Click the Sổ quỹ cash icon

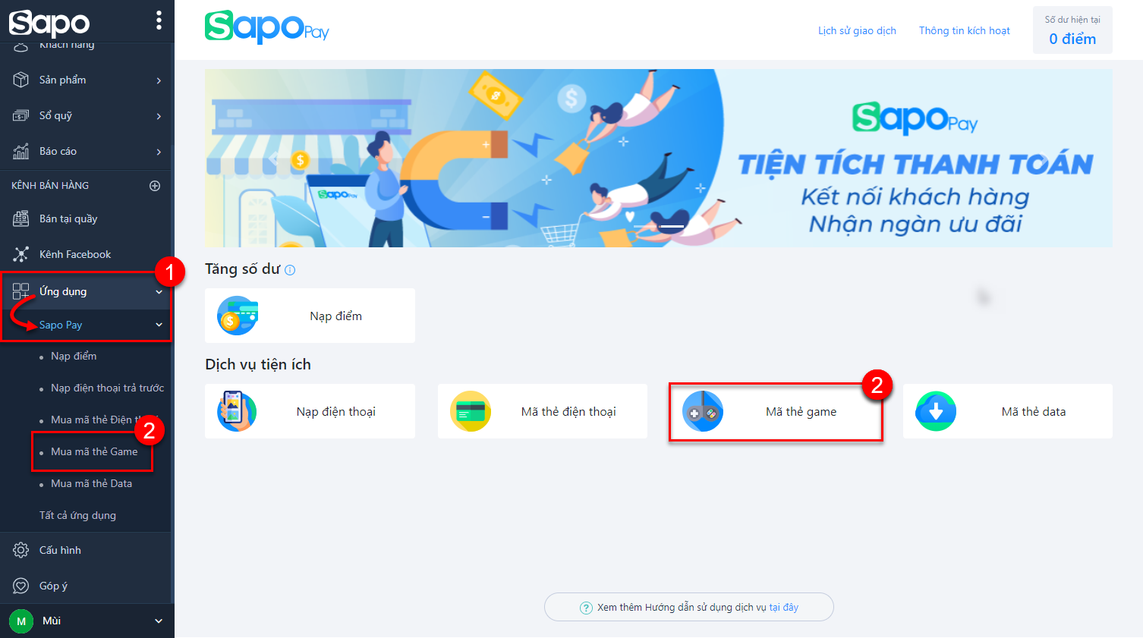coord(21,115)
